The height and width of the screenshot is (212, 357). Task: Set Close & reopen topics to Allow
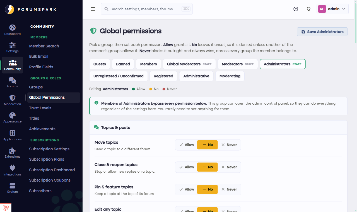(x=187, y=167)
